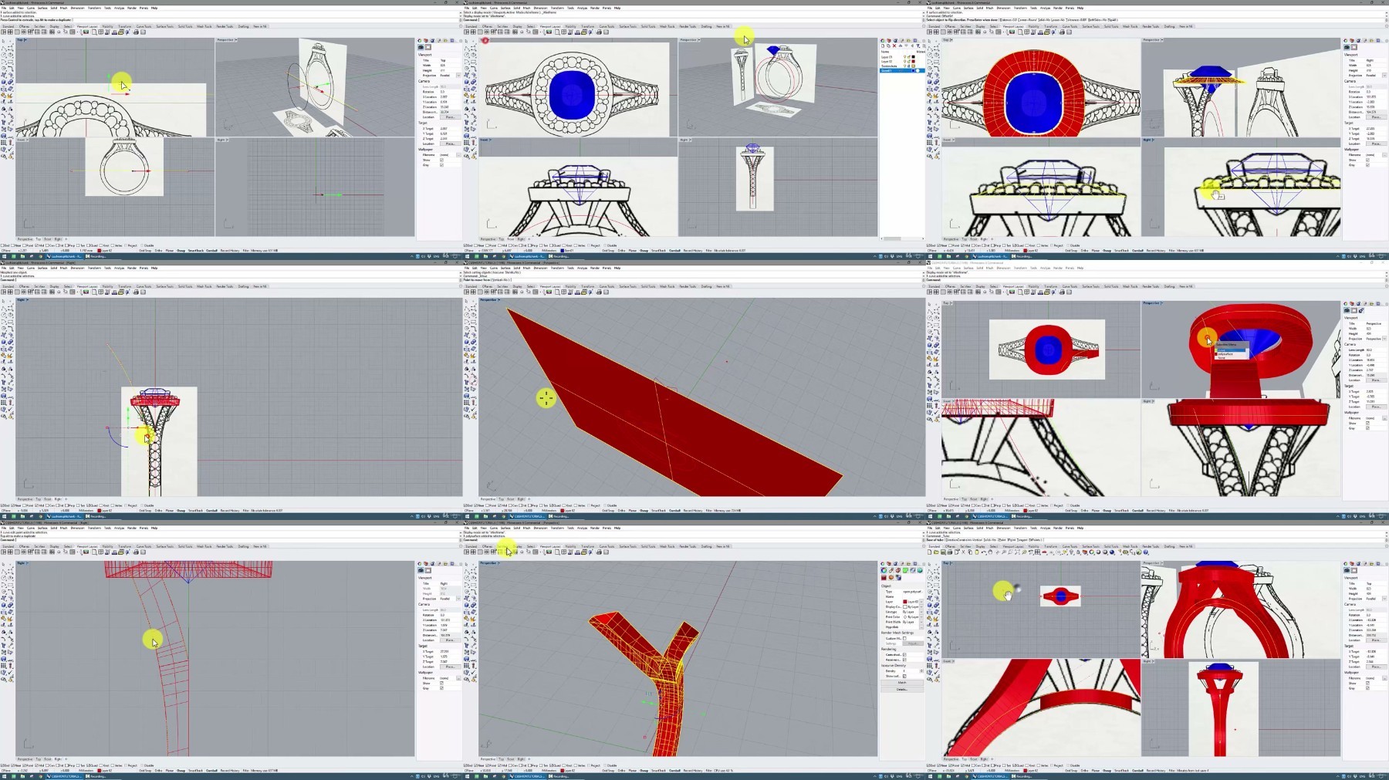This screenshot has width=1389, height=780.
Task: Open Top viewport title arrow, ring-sketch-only window
Action: (25, 40)
